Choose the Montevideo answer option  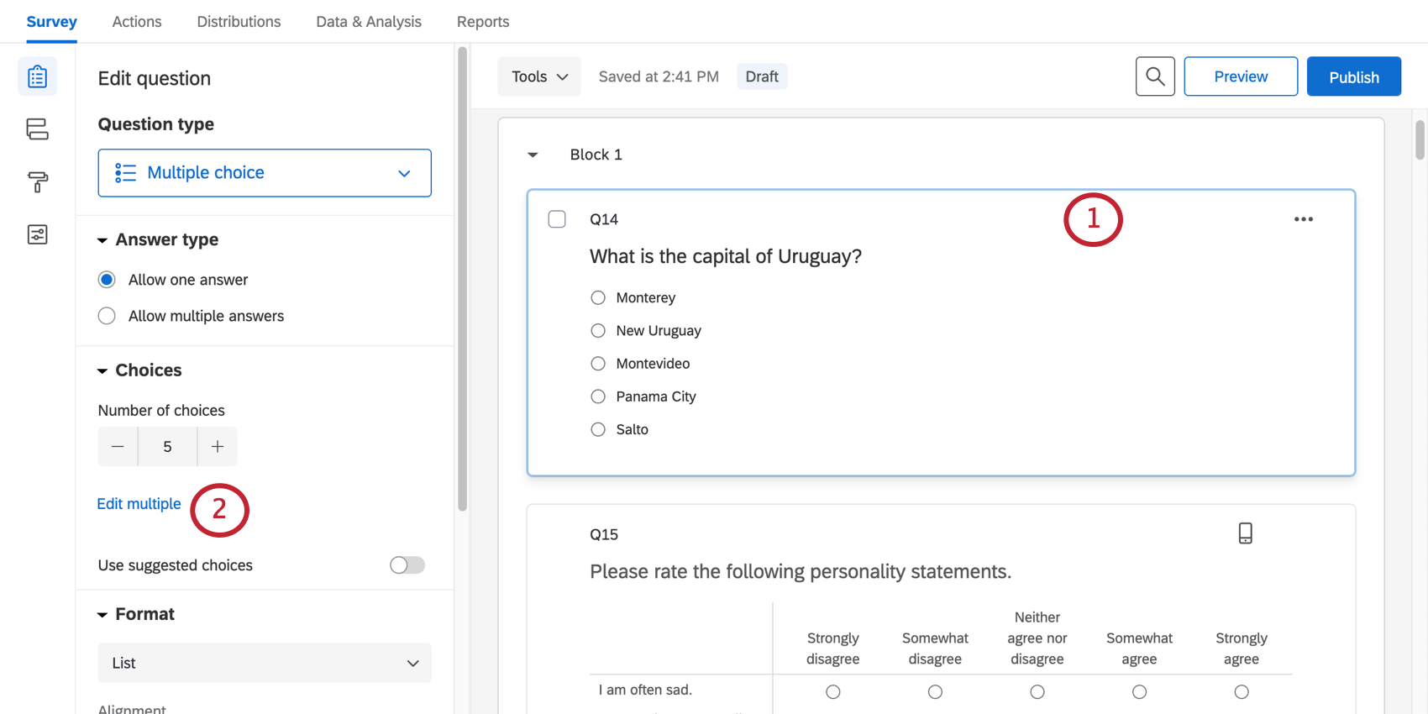click(598, 364)
